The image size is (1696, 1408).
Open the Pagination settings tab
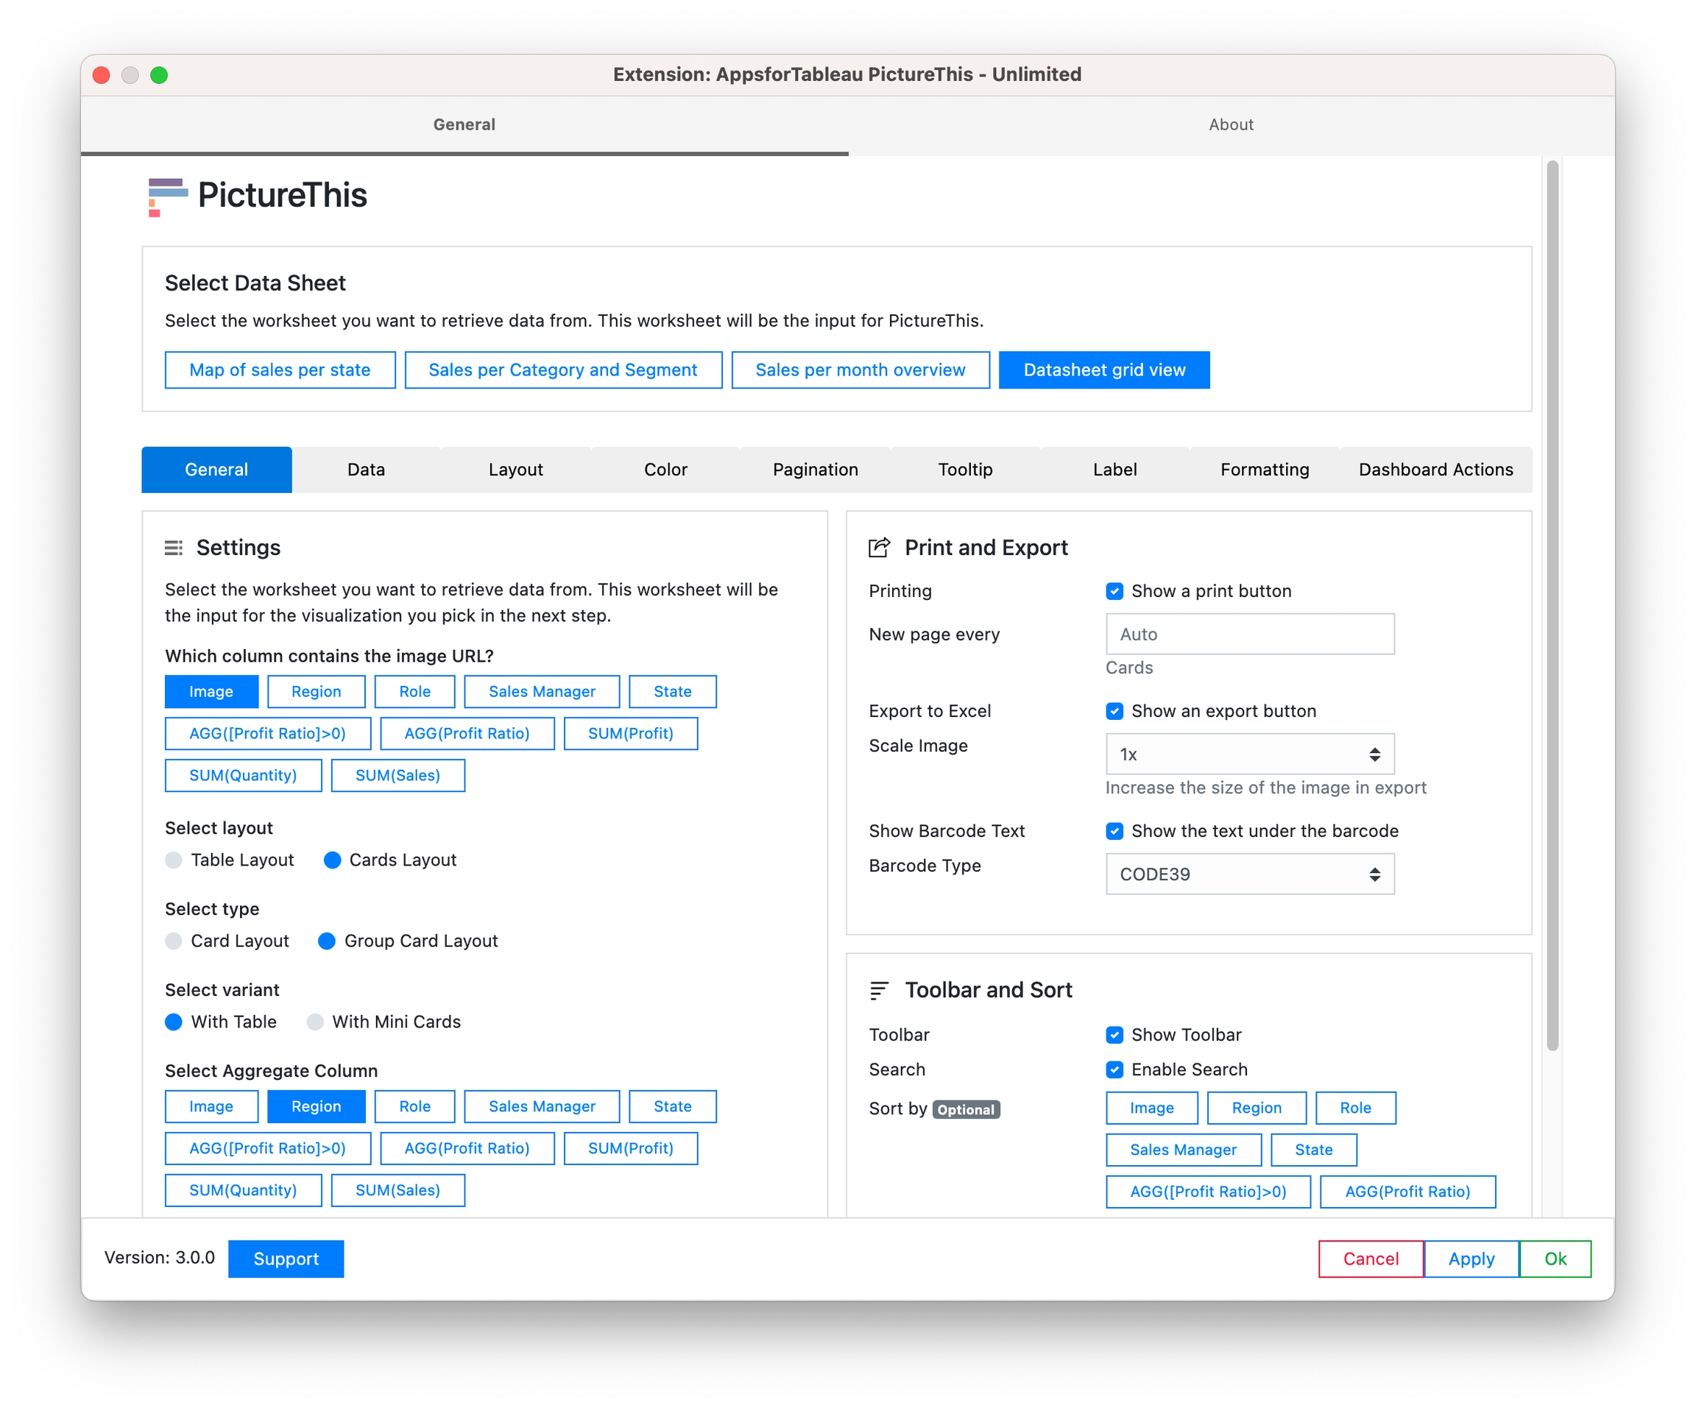[x=815, y=470]
